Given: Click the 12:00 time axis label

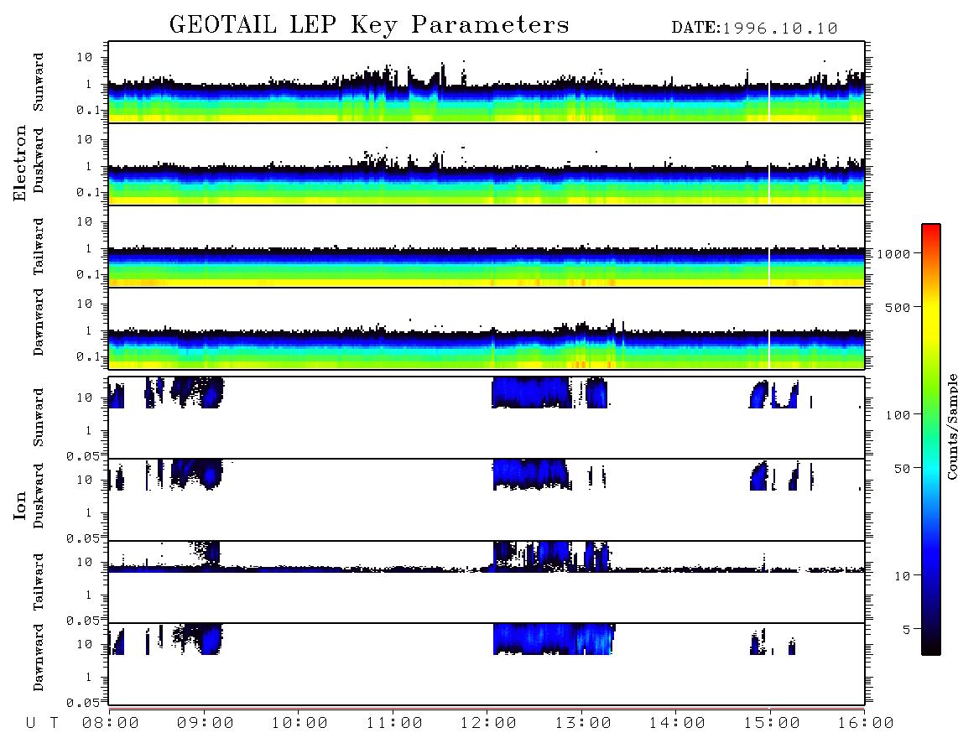Looking at the screenshot, I should [488, 724].
